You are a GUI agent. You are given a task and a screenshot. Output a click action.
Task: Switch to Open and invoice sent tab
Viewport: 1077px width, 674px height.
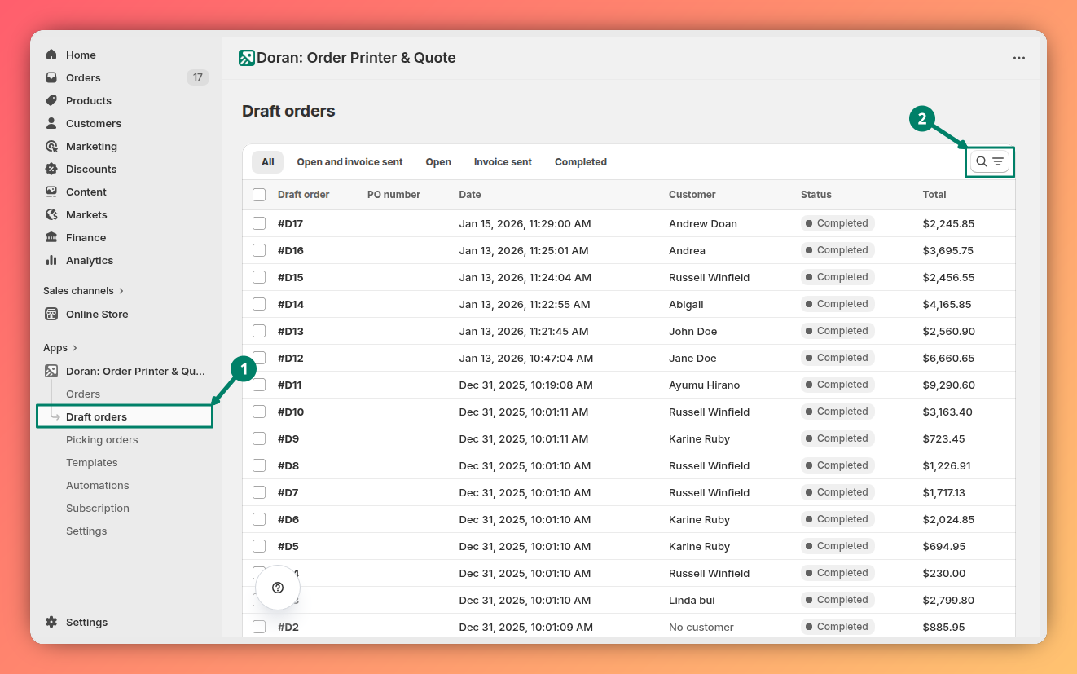point(349,162)
